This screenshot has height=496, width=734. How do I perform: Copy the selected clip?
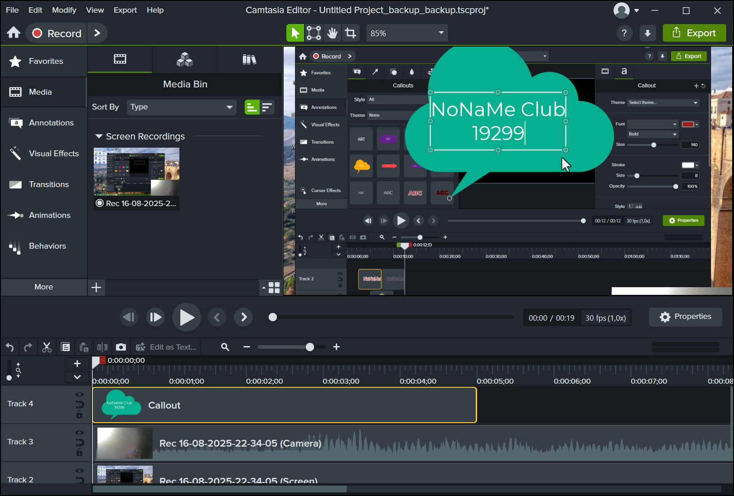66,347
